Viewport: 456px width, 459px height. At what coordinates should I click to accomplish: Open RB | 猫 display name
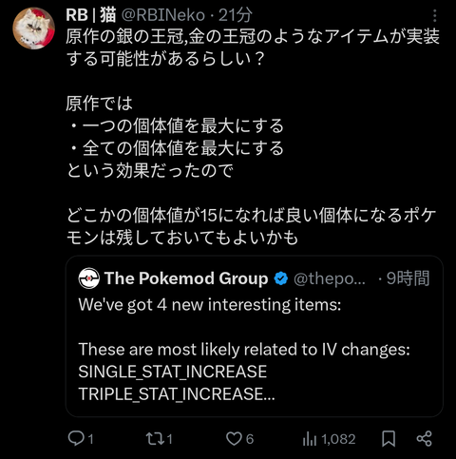(91, 15)
